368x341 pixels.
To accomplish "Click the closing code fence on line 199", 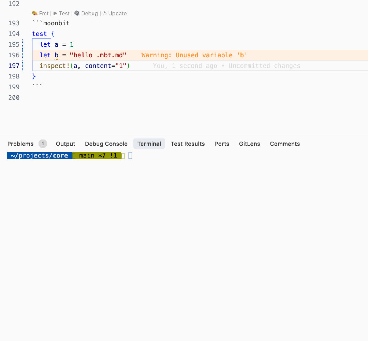I will [x=37, y=86].
